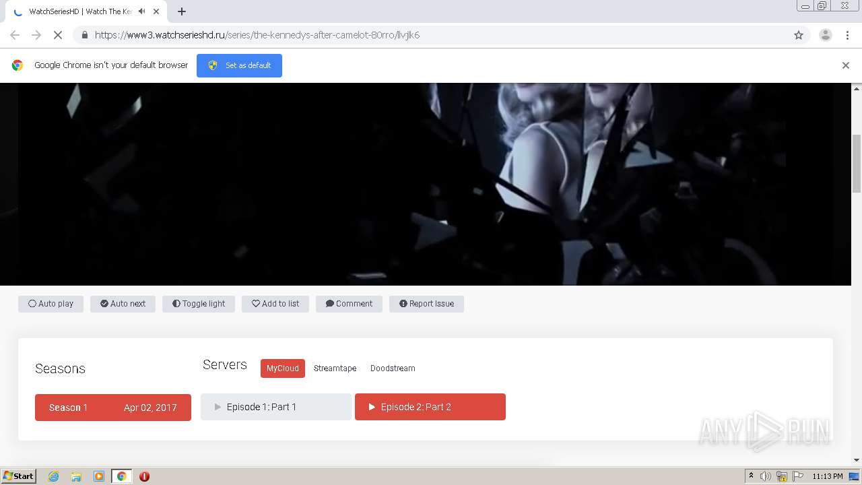Open Windows Explorer folder from taskbar
Screen dimensions: 862x485
point(76,476)
